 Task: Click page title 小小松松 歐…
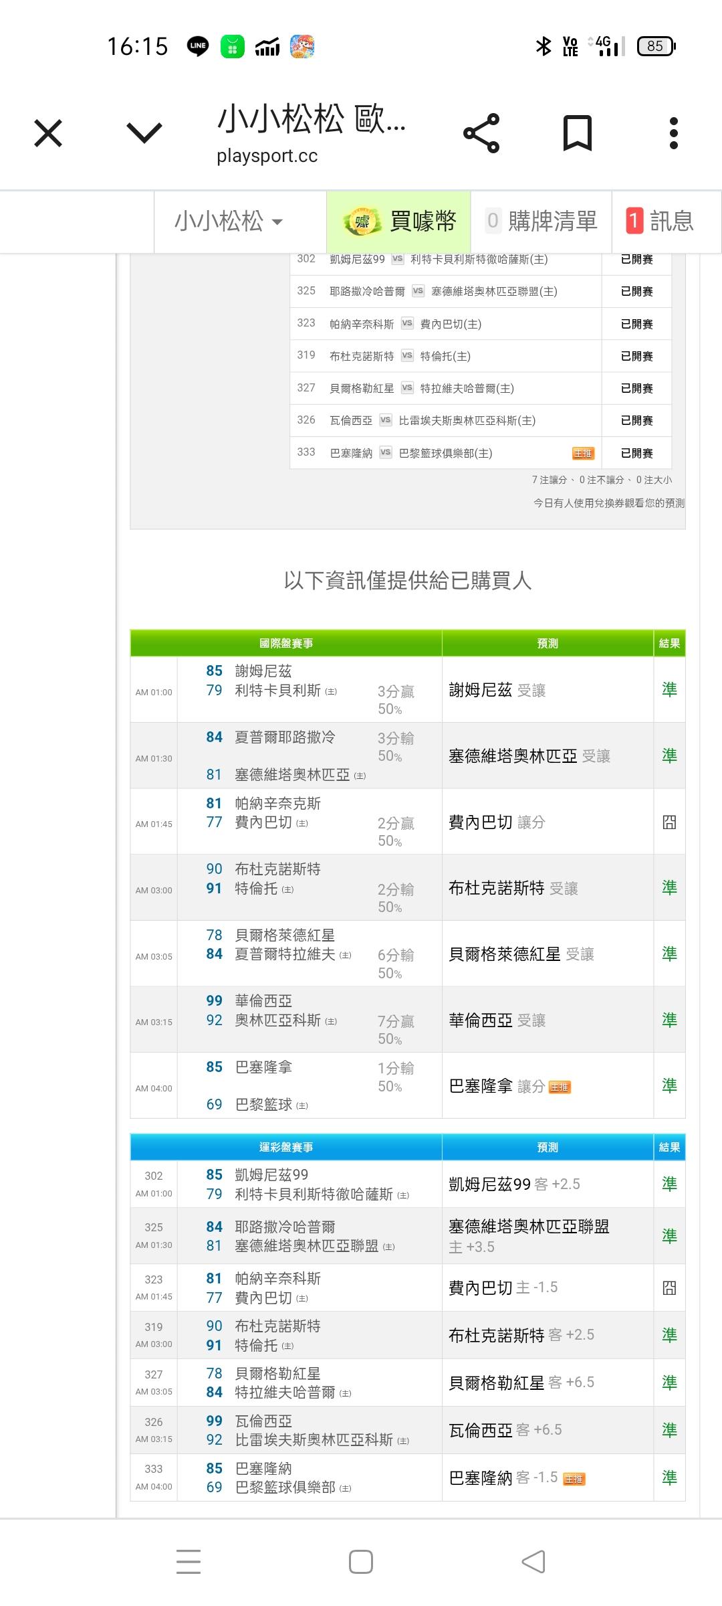(312, 118)
